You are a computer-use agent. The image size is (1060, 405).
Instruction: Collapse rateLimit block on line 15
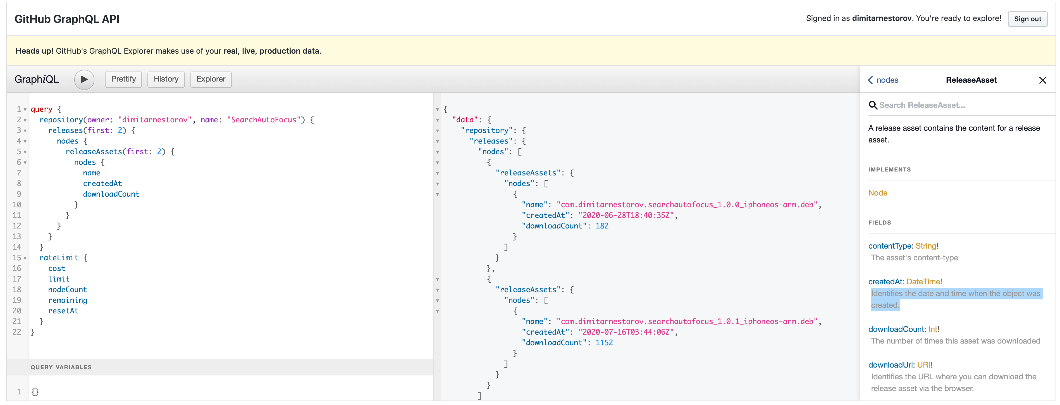[25, 258]
